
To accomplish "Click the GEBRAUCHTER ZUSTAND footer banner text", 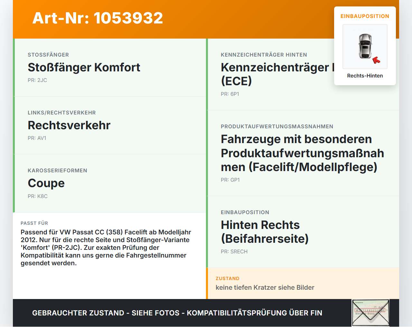I will (x=177, y=313).
